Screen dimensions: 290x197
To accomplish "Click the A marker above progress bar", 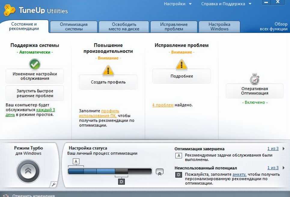I will point(76,161).
